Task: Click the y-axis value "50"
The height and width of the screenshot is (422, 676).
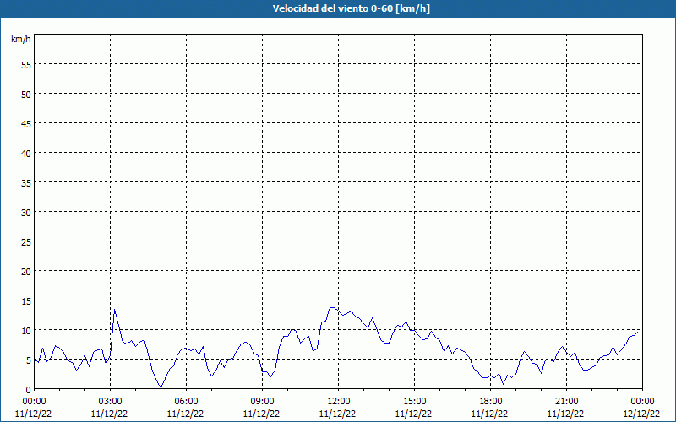Action: point(26,95)
